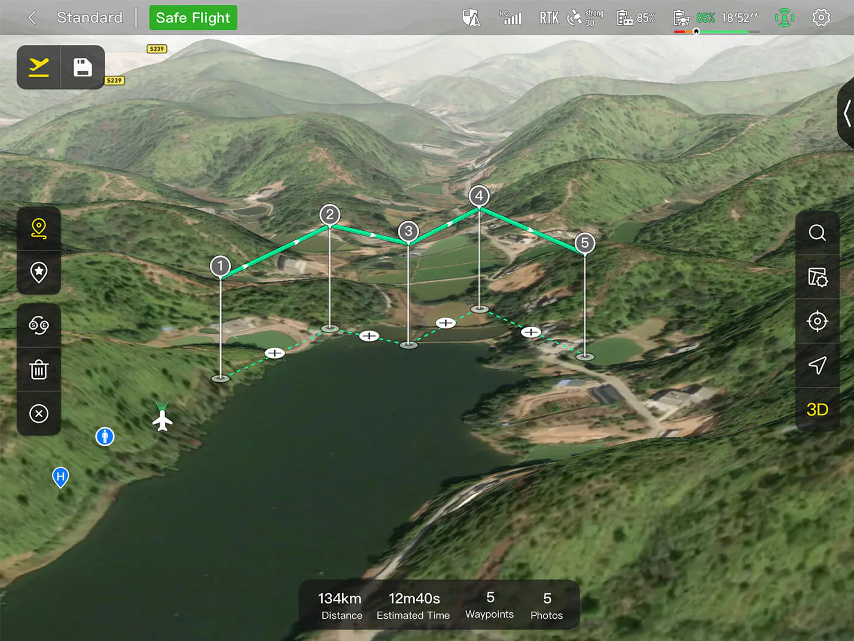Recenter map with crosshair icon
The image size is (854, 641).
pos(817,321)
